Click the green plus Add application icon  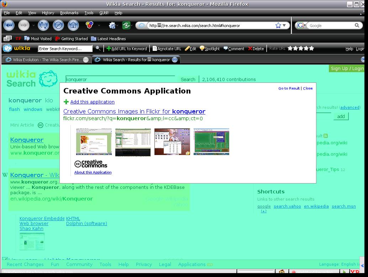click(x=66, y=102)
